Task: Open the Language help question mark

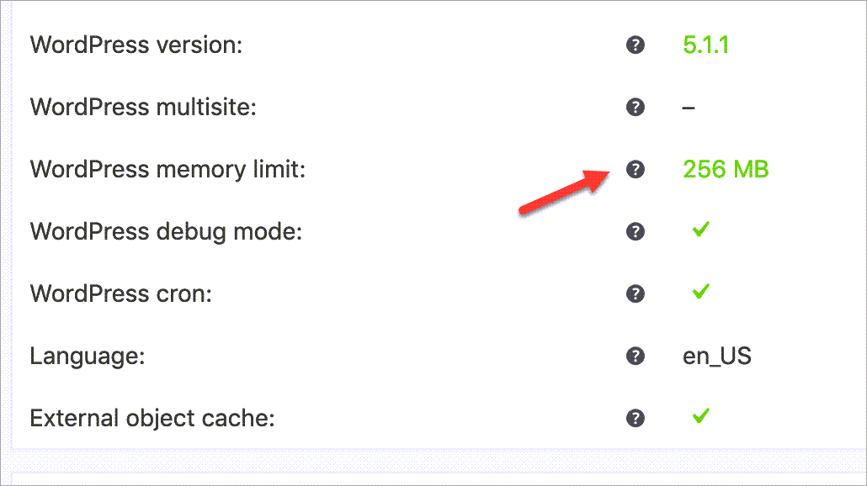Action: (x=636, y=356)
